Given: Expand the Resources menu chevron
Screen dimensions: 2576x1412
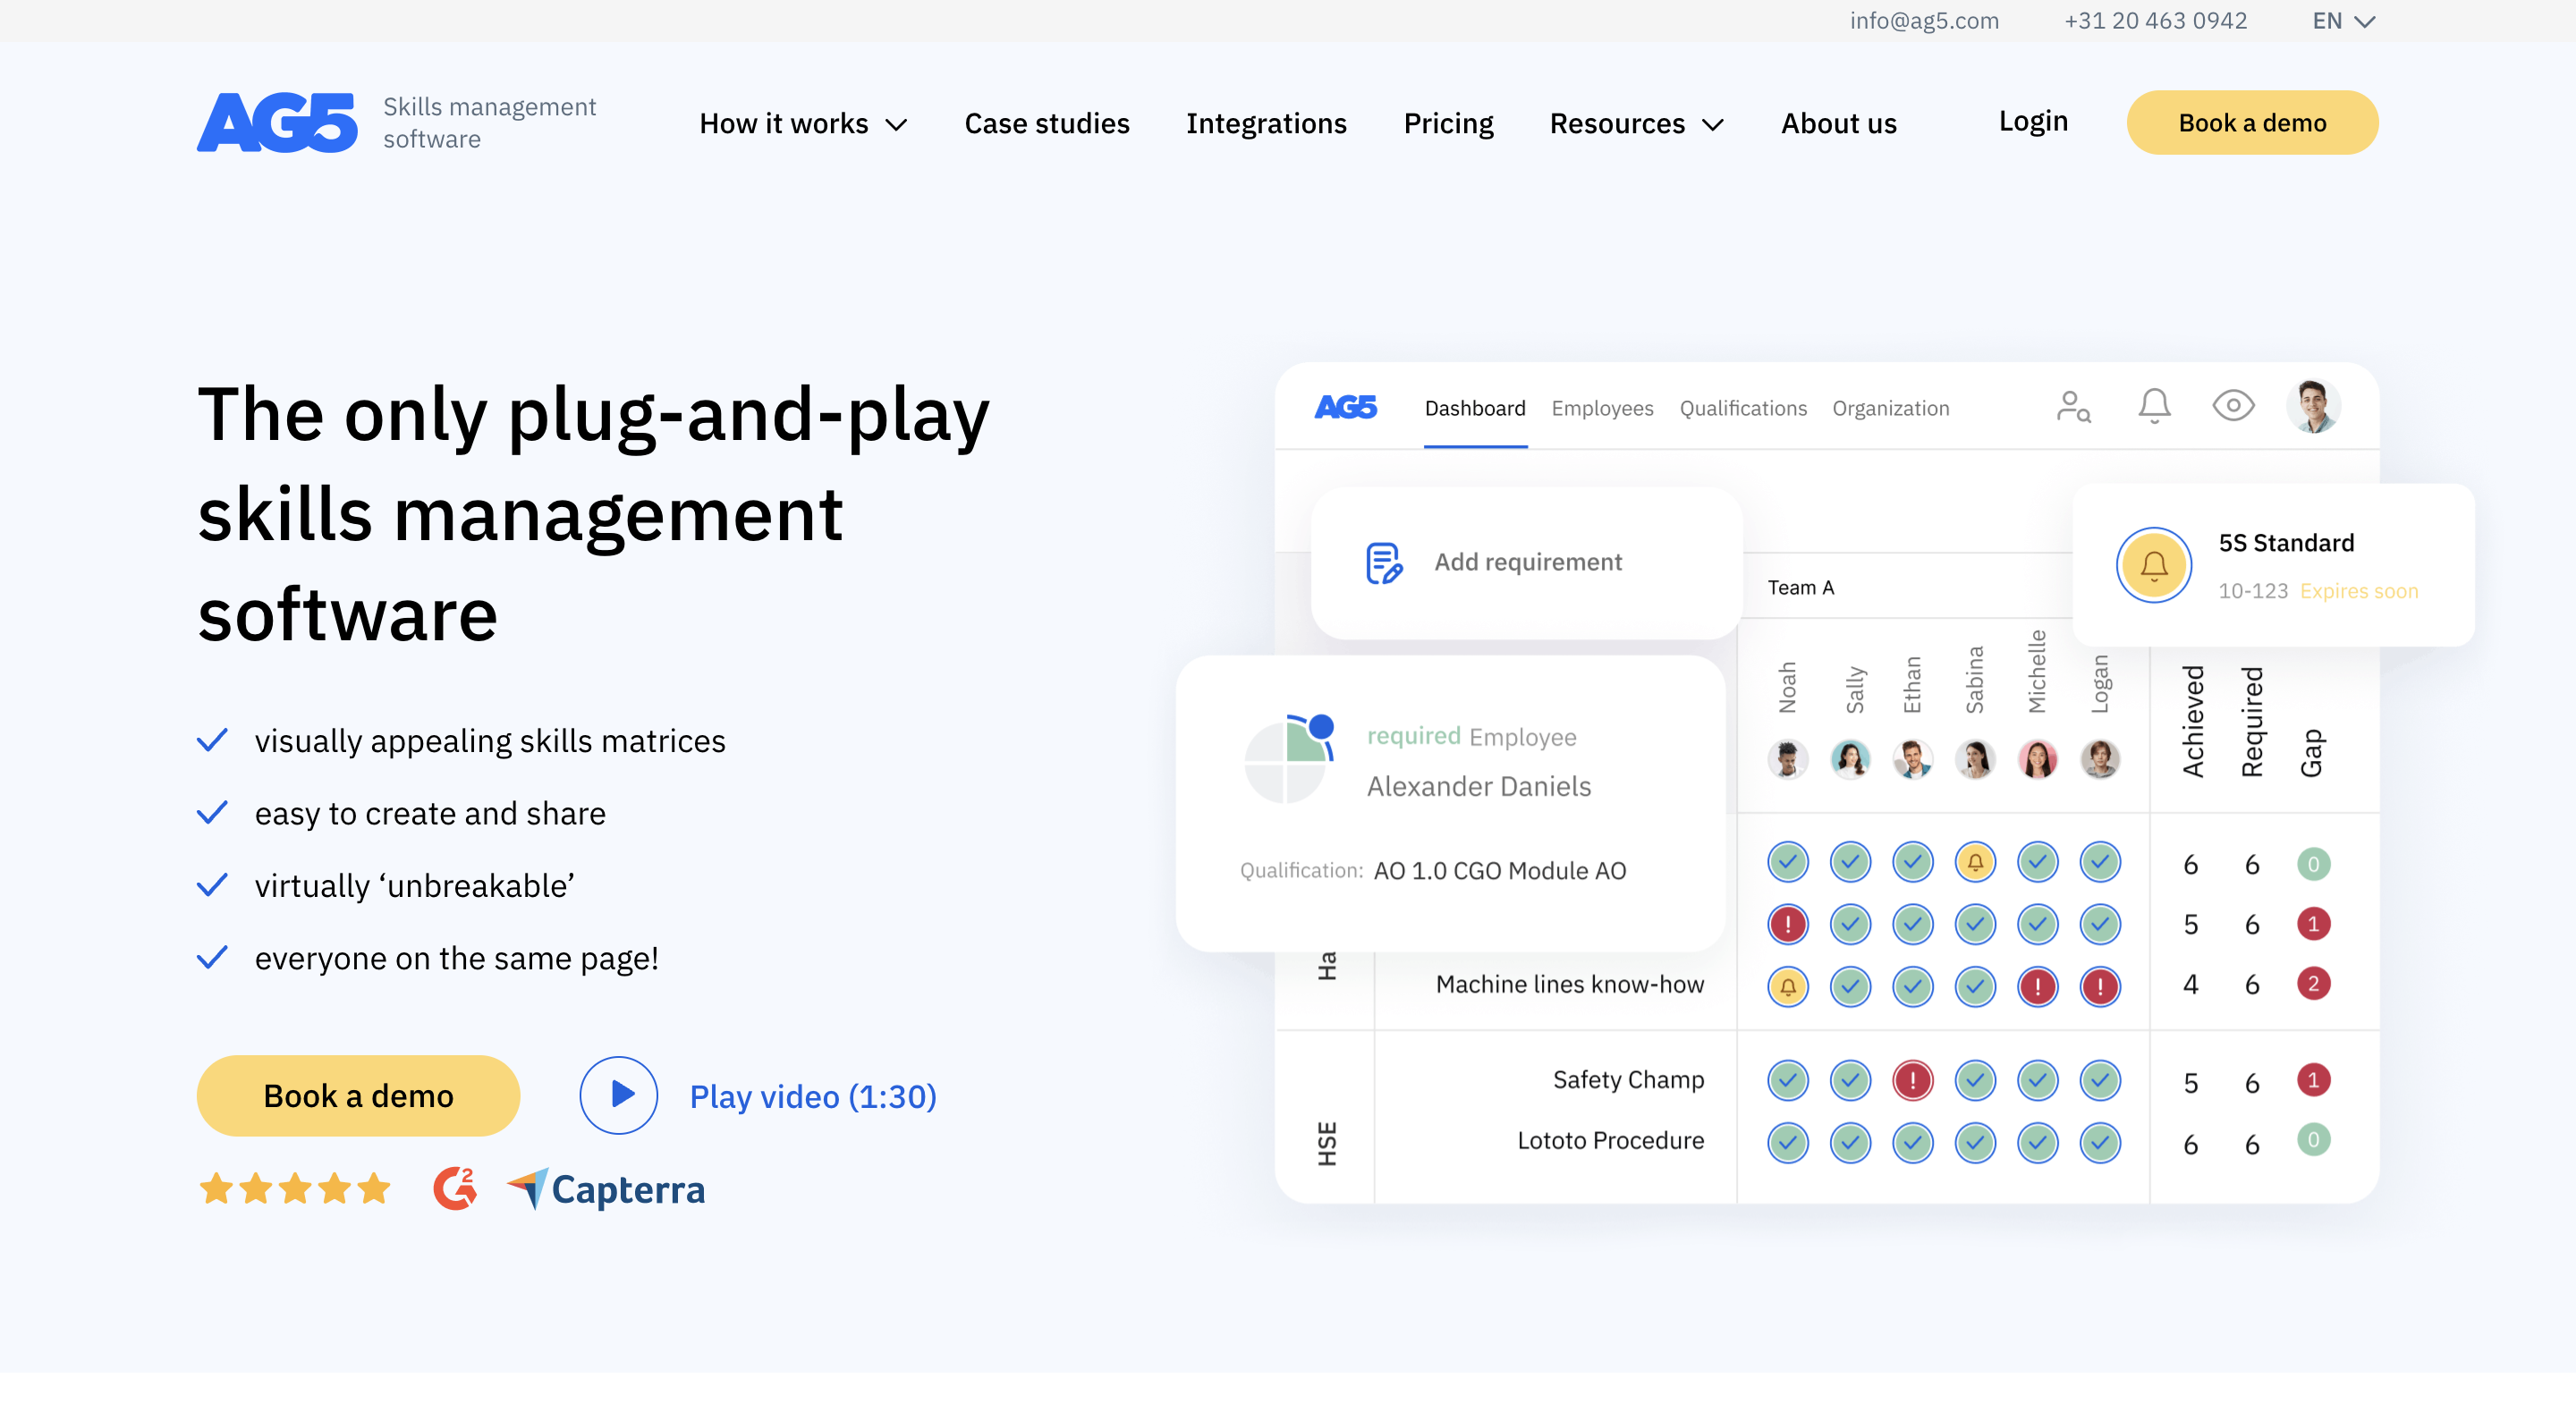Looking at the screenshot, I should 1713,125.
